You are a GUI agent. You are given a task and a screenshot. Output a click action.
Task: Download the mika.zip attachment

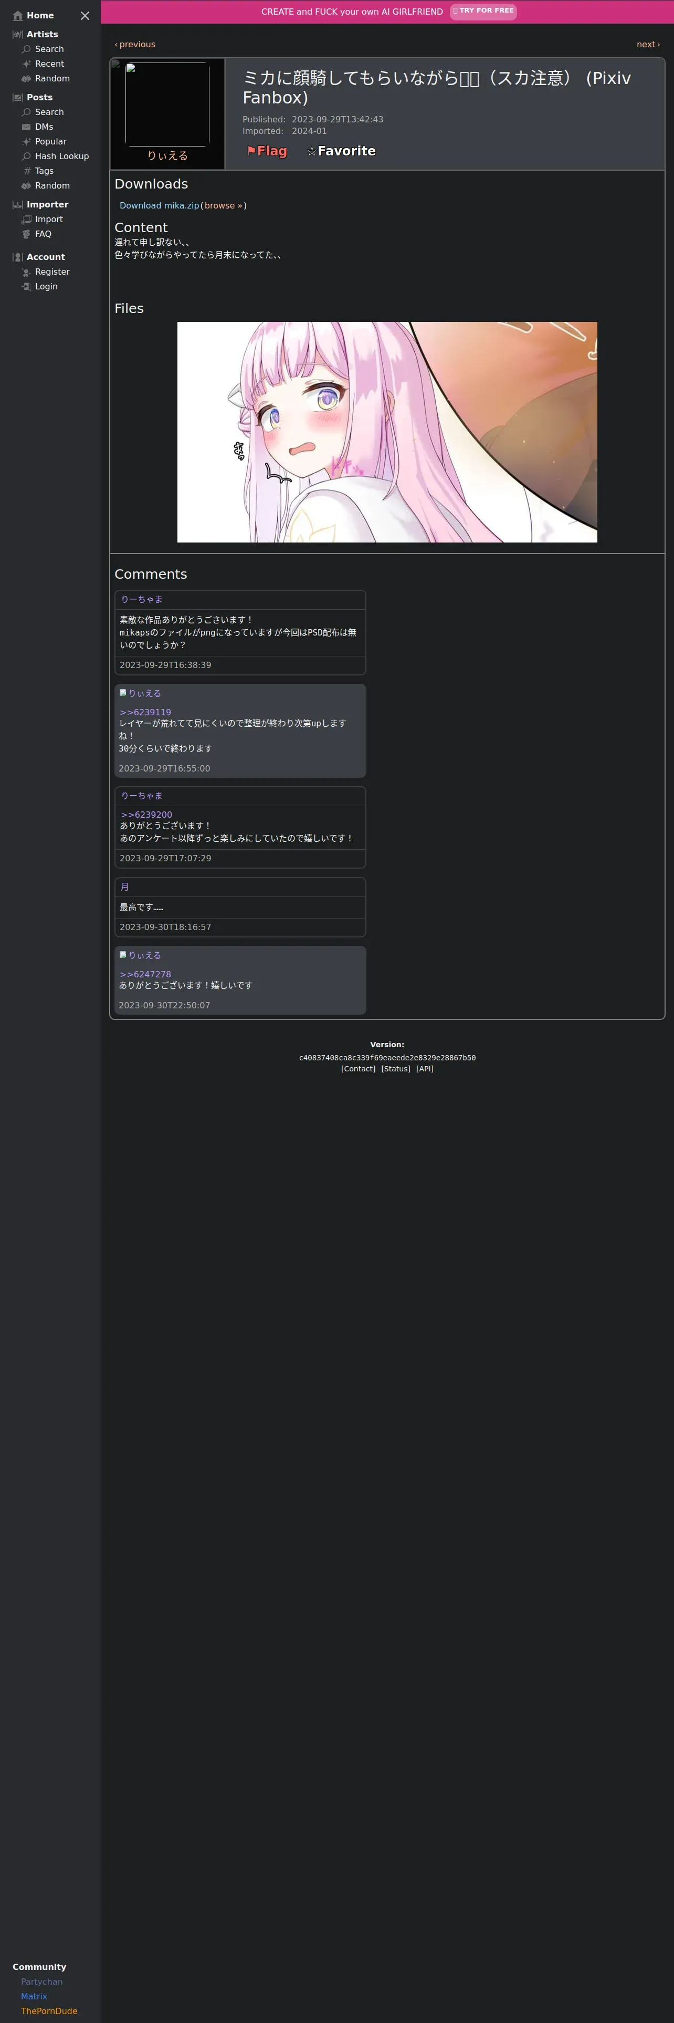pyautogui.click(x=159, y=206)
